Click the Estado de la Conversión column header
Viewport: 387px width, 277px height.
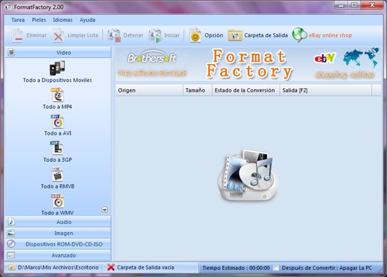pyautogui.click(x=246, y=91)
